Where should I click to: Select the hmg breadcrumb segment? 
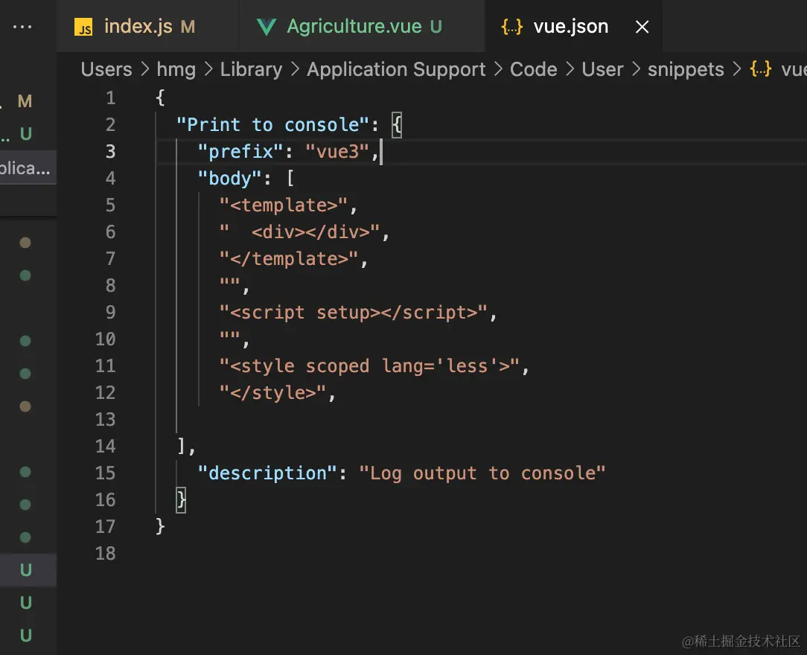[176, 69]
